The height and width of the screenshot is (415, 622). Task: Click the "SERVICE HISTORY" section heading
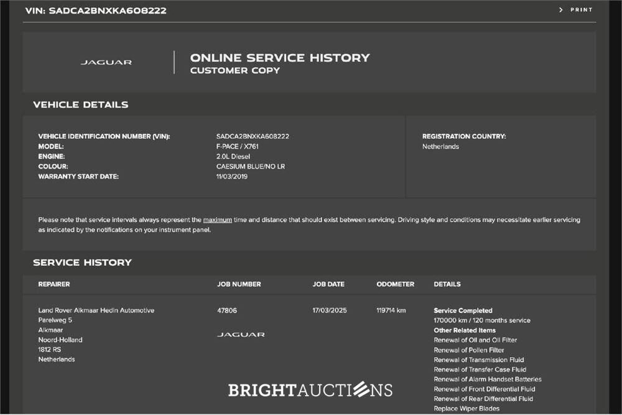click(83, 263)
